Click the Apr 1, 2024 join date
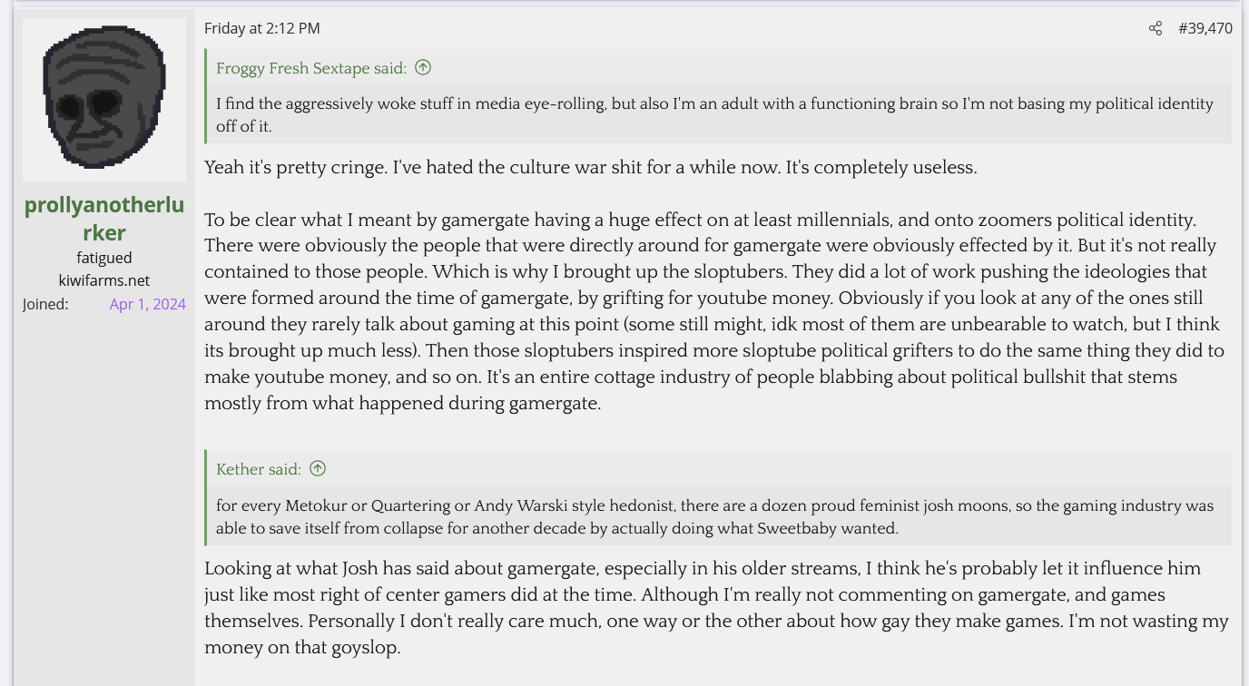 147,305
